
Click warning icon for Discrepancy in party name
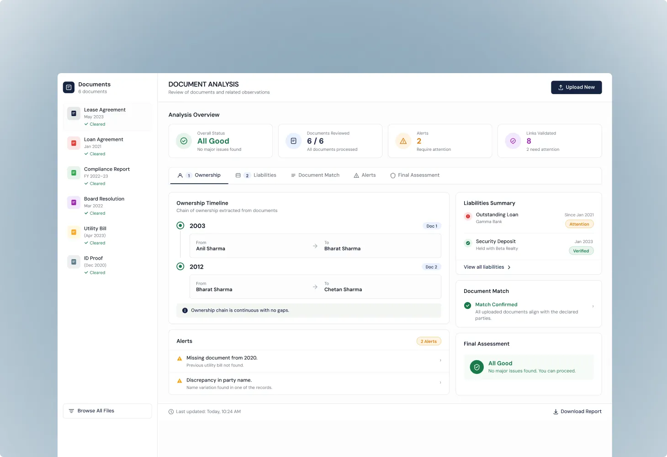tap(180, 381)
